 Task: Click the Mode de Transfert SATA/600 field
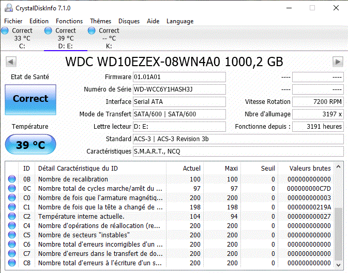click(x=179, y=114)
